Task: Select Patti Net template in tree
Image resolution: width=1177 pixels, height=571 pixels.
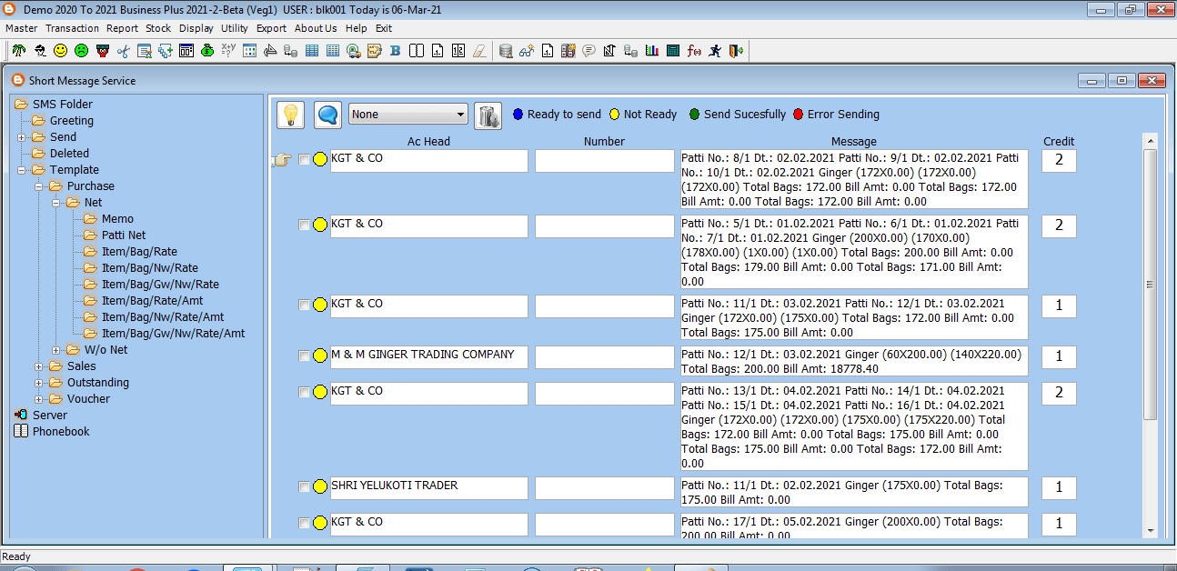Action: click(123, 235)
